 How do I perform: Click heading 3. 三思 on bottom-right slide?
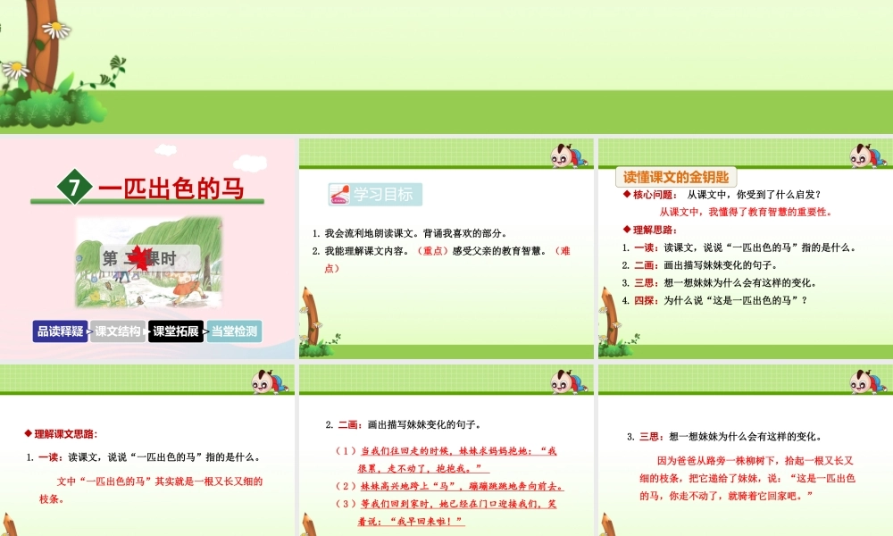tap(724, 436)
